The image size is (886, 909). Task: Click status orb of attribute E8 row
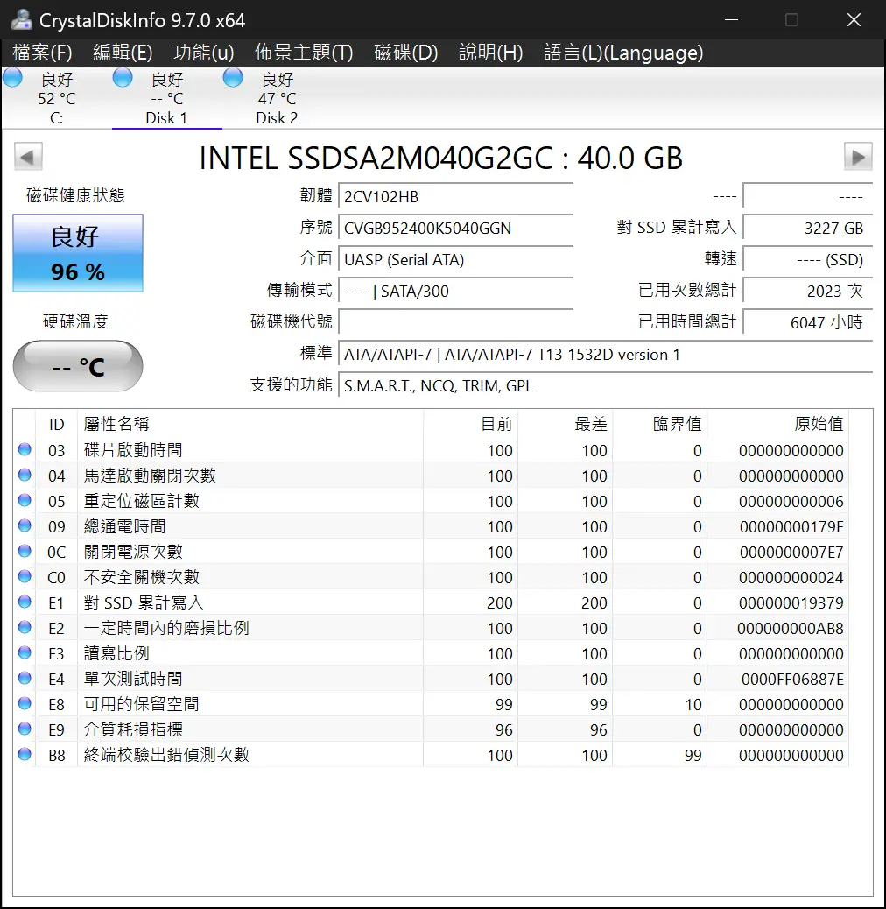[25, 703]
